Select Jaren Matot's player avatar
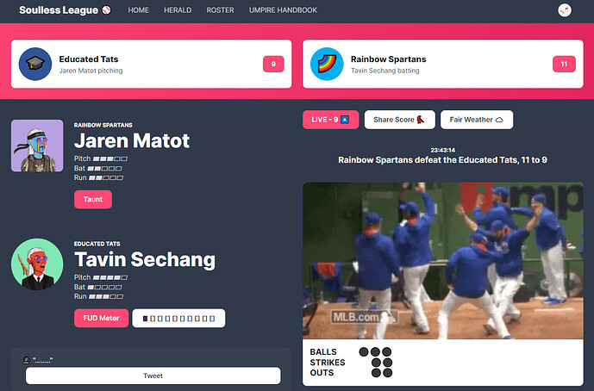 [x=37, y=146]
